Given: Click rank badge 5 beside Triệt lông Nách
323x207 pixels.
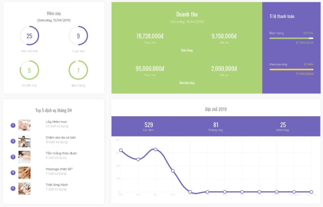Looking at the screenshot, I should click(x=13, y=188).
